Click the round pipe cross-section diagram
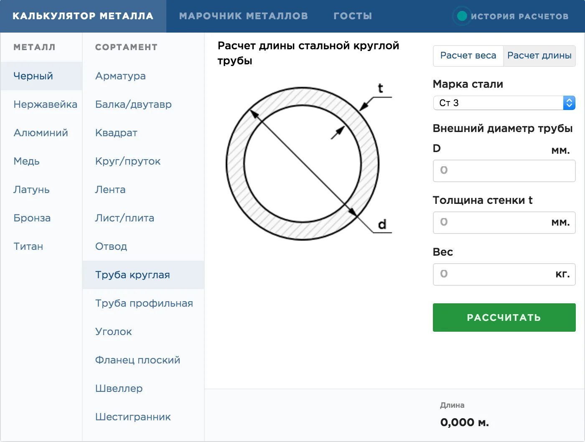Screen dimensions: 585x442 [x=303, y=164]
